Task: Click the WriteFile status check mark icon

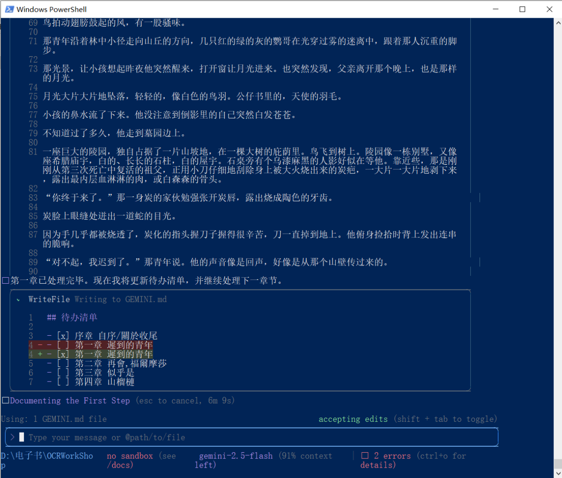Action: 18,300
